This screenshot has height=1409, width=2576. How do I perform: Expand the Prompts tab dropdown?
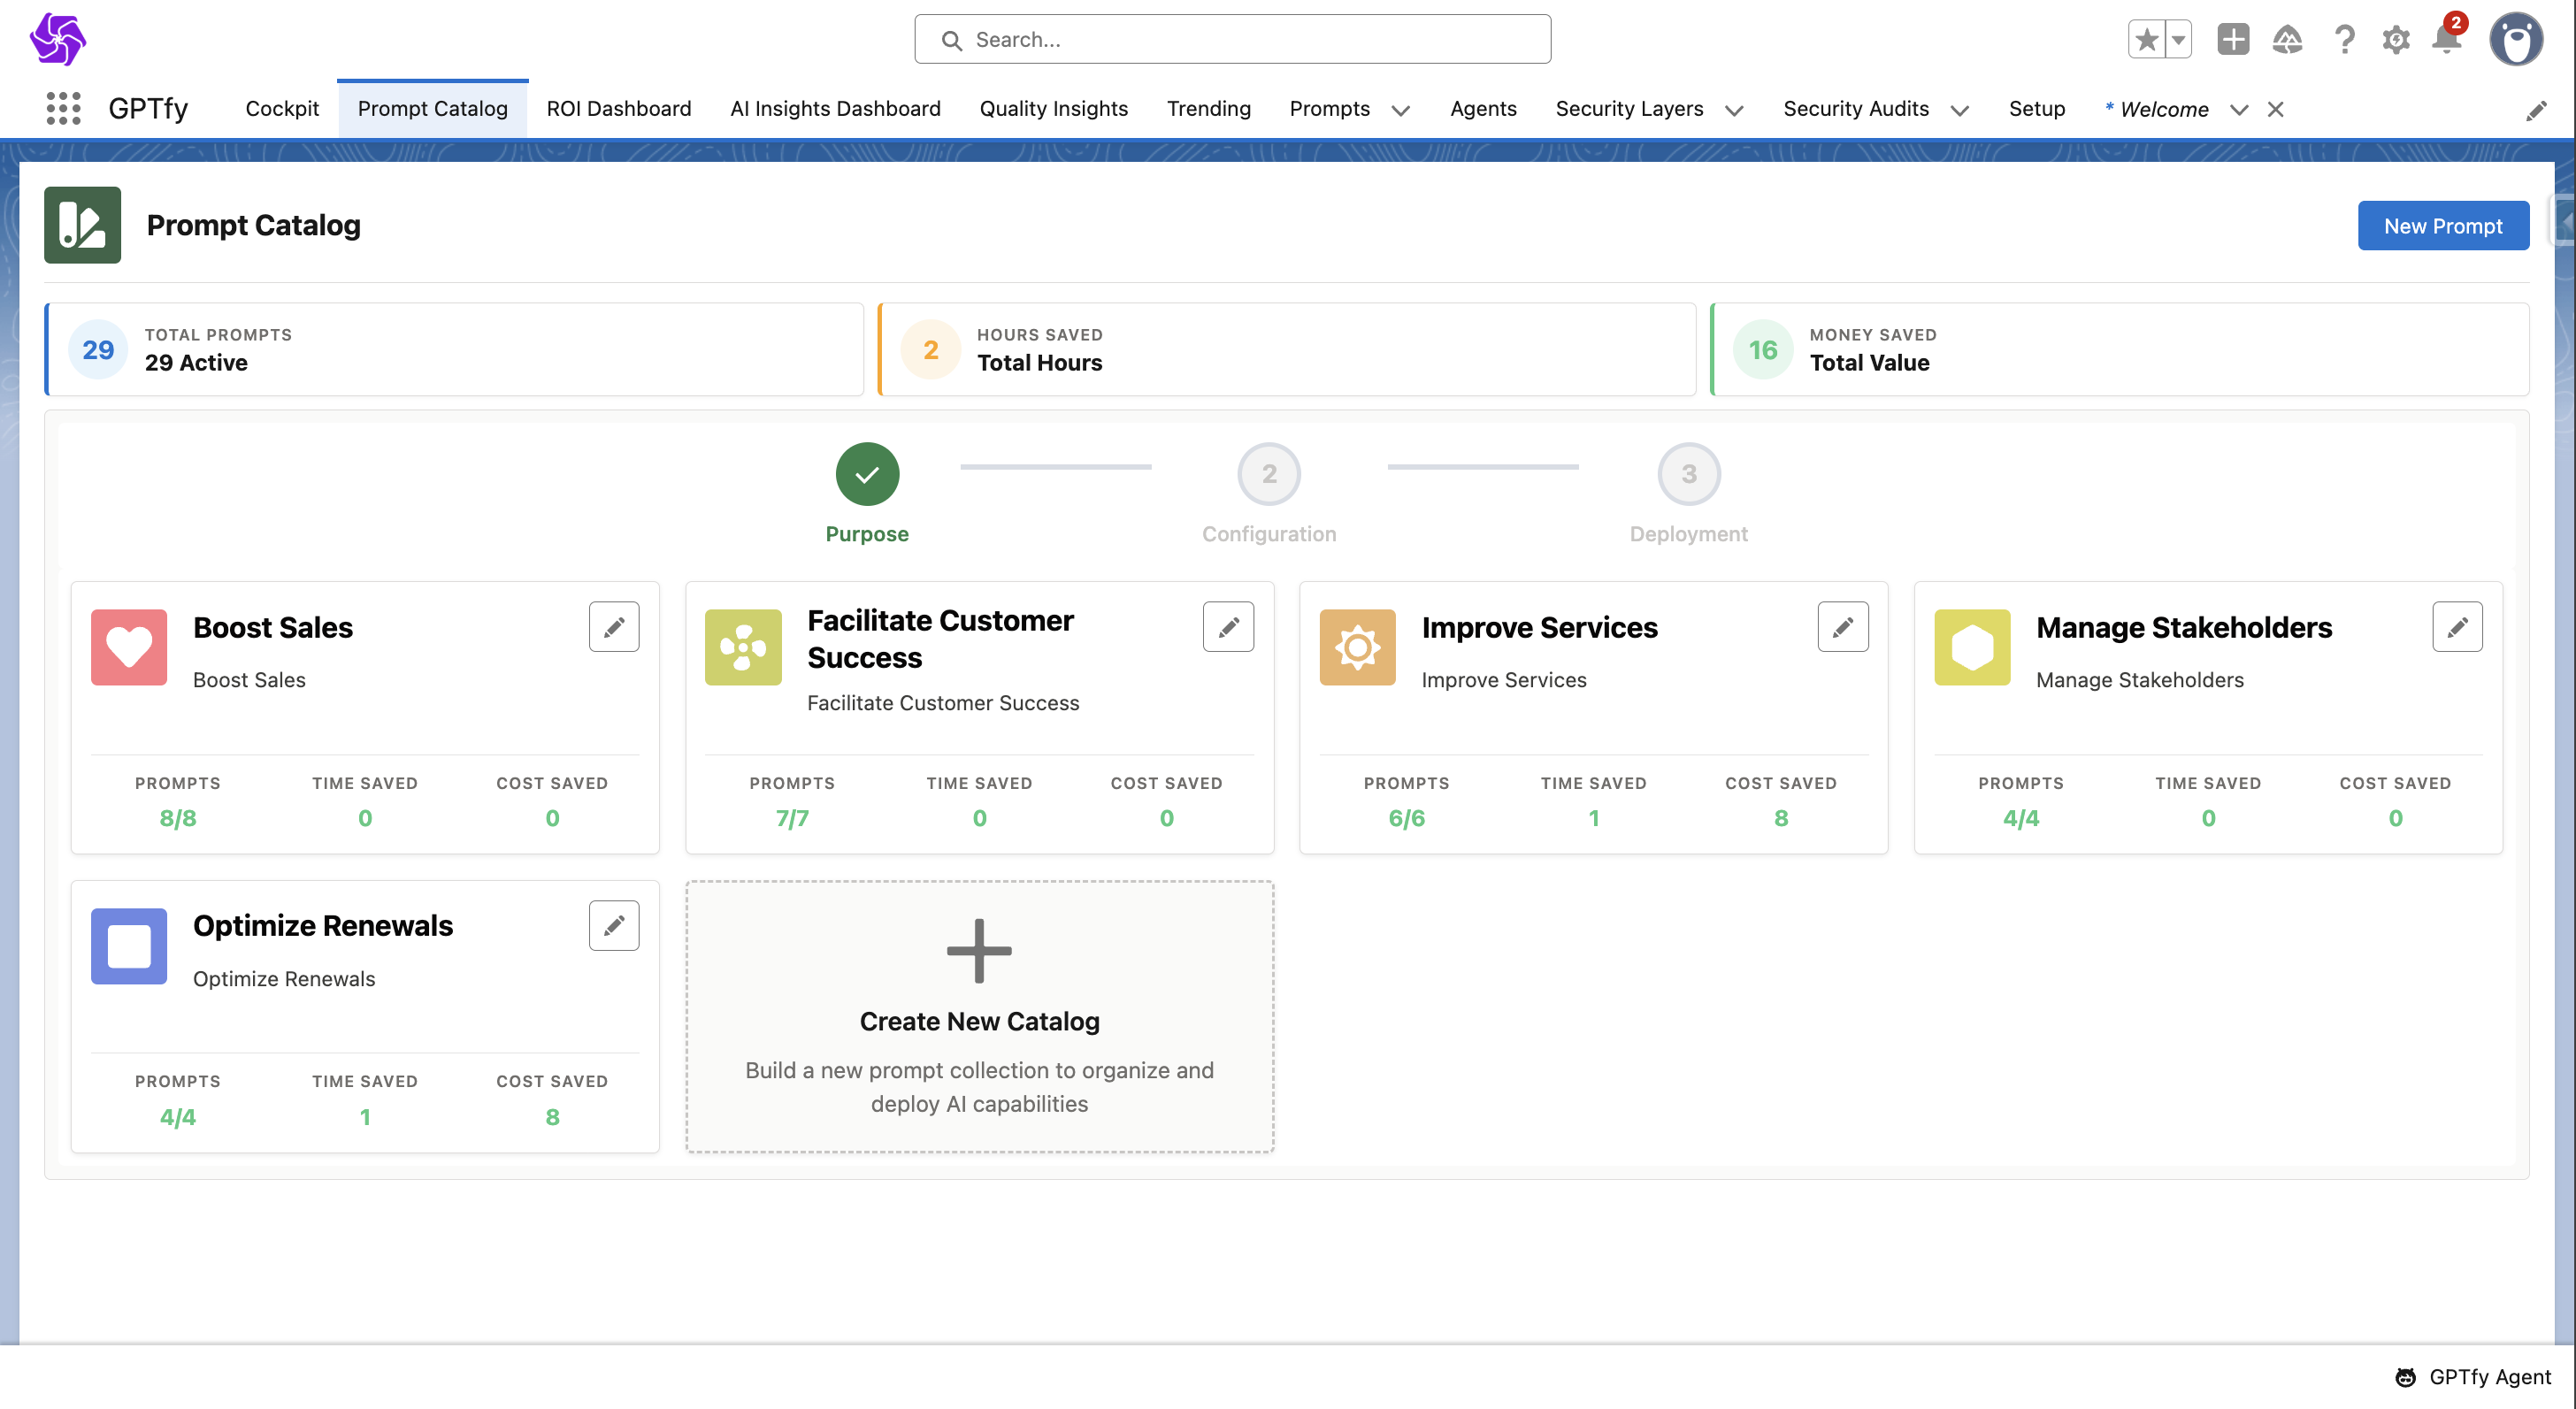[x=1400, y=110]
